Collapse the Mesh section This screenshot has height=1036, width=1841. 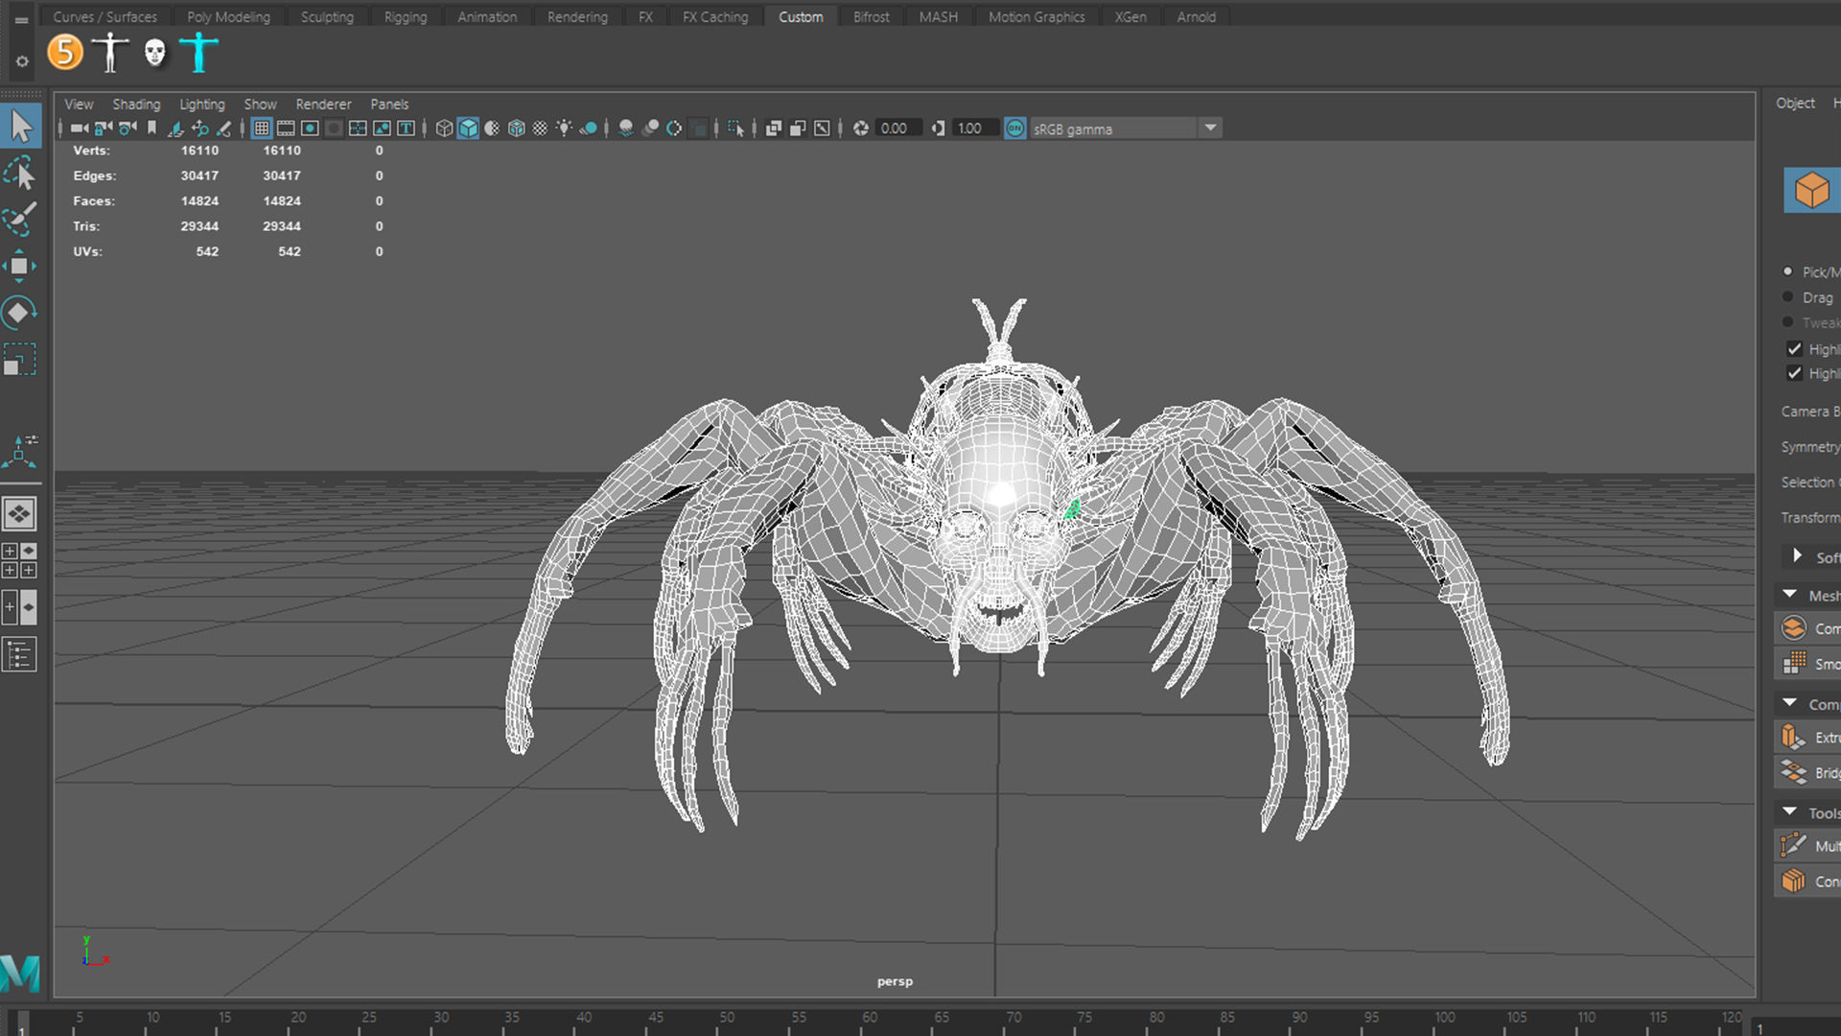point(1789,595)
